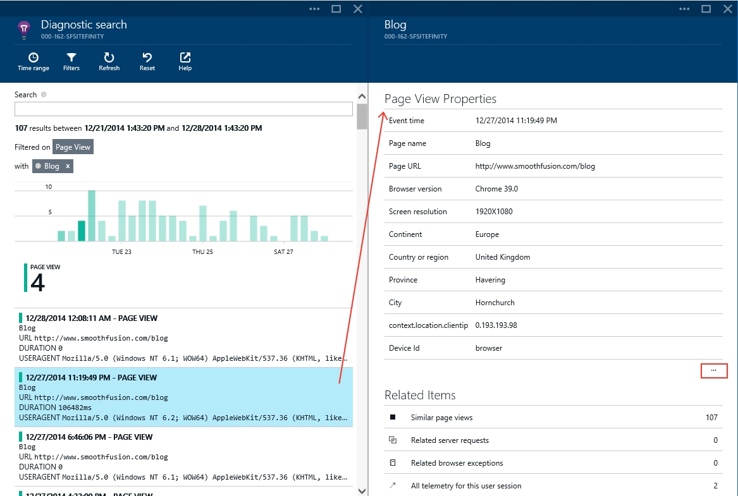Image resolution: width=738 pixels, height=496 pixels.
Task: Click DURATION 106482ms in selected result
Action: pyautogui.click(x=55, y=407)
